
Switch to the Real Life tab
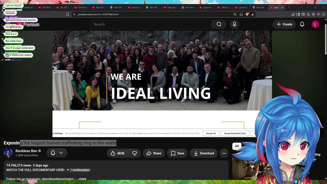[x=99, y=7]
